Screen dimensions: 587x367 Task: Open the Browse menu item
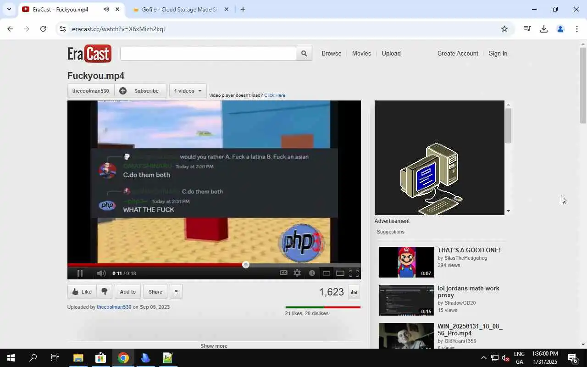pos(332,54)
